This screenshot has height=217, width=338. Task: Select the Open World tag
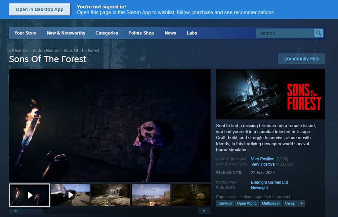click(x=247, y=204)
